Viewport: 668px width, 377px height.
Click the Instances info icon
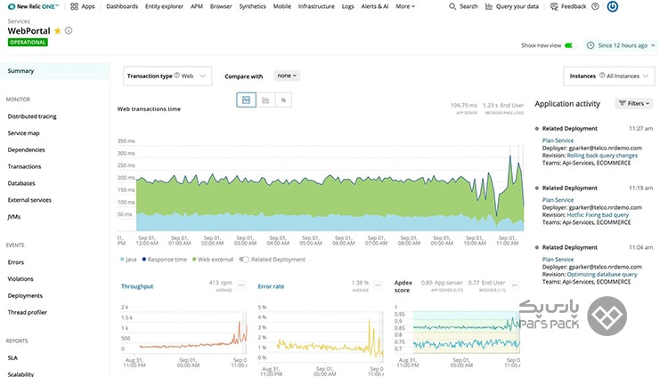[x=602, y=76]
